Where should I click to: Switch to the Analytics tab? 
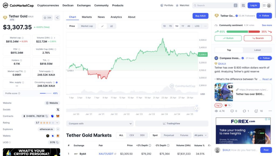(116, 17)
